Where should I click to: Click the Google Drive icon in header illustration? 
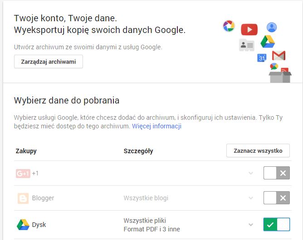point(268,42)
